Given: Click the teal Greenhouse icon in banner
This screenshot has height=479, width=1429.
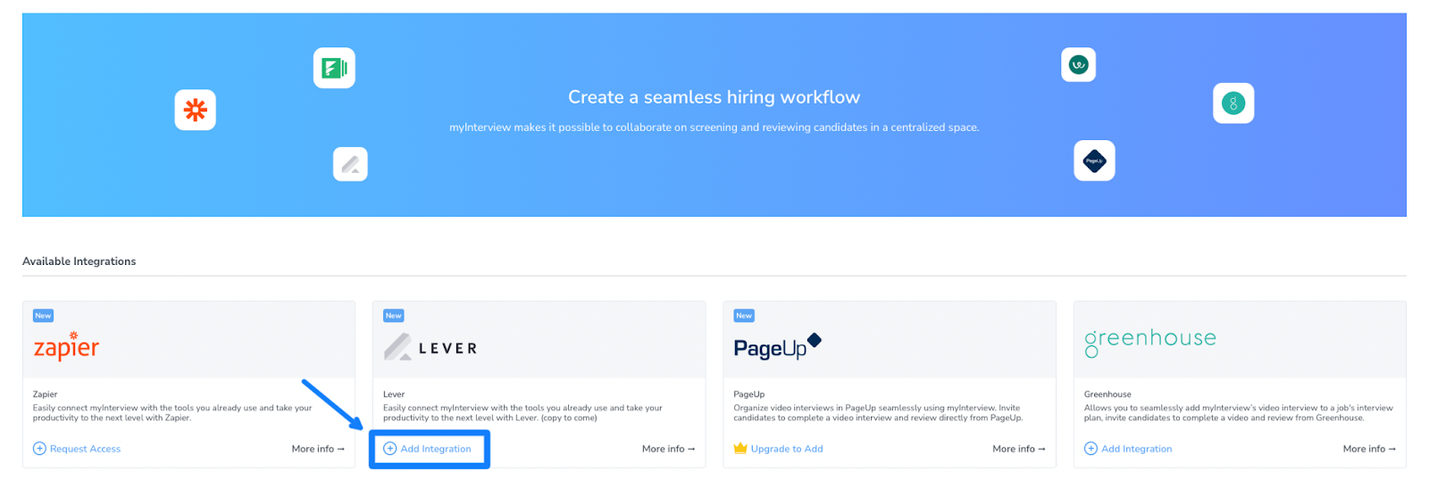Looking at the screenshot, I should click(1233, 103).
